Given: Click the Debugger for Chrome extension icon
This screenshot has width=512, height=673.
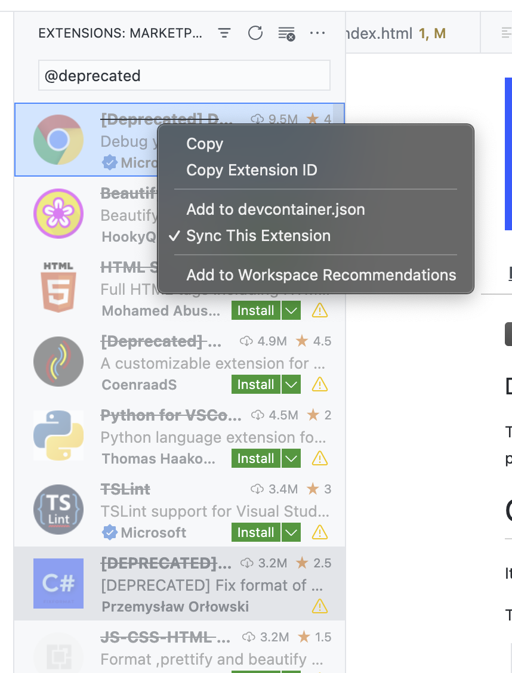Looking at the screenshot, I should pyautogui.click(x=58, y=139).
